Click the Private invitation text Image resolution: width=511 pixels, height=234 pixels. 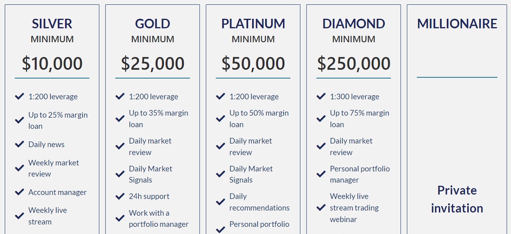click(457, 199)
